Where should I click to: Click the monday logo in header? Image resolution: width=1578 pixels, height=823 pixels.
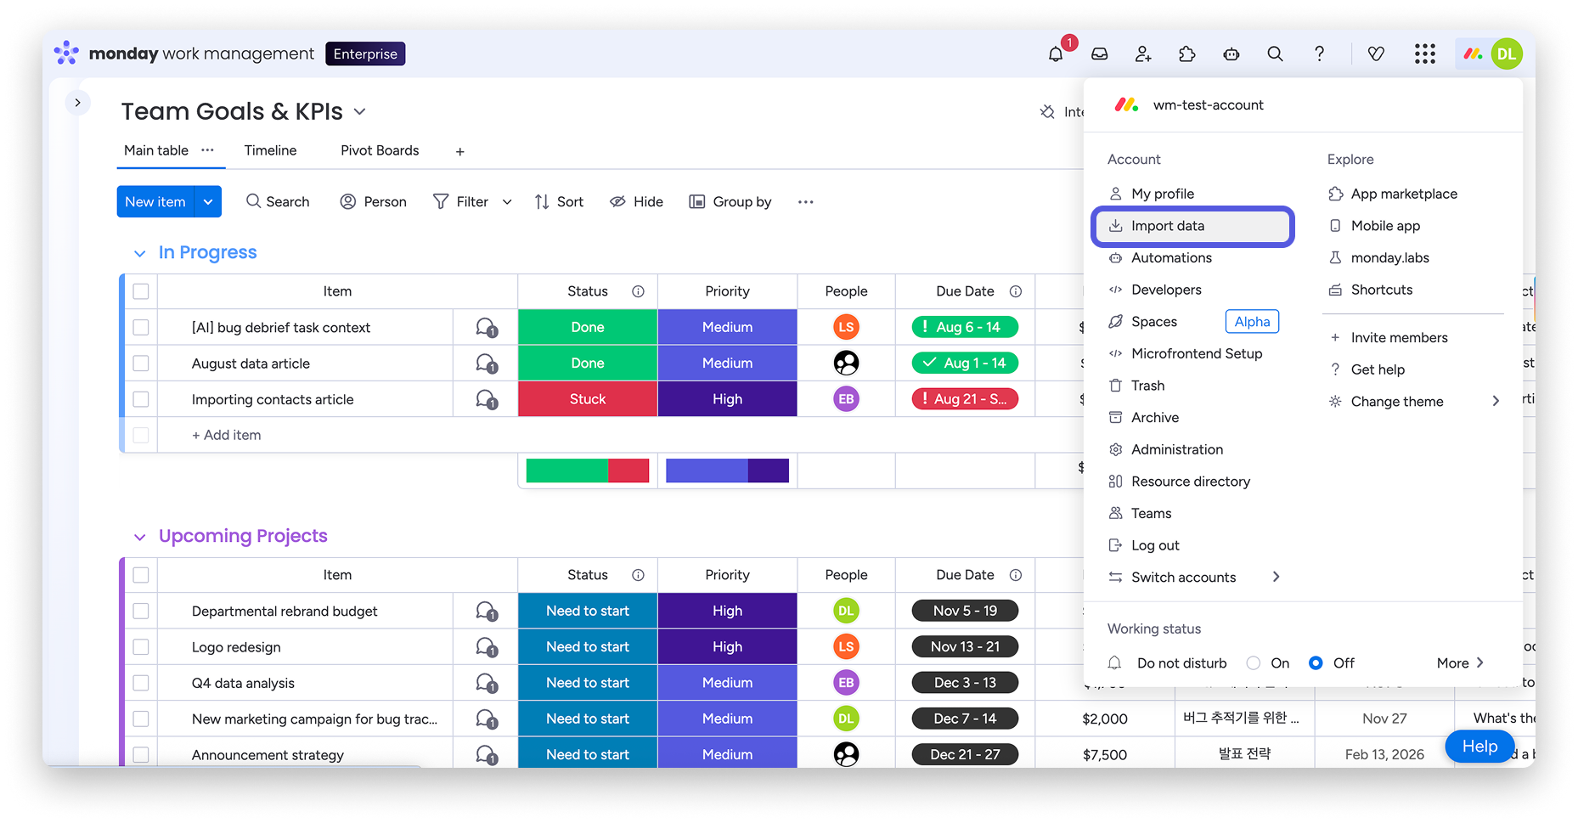coord(66,54)
